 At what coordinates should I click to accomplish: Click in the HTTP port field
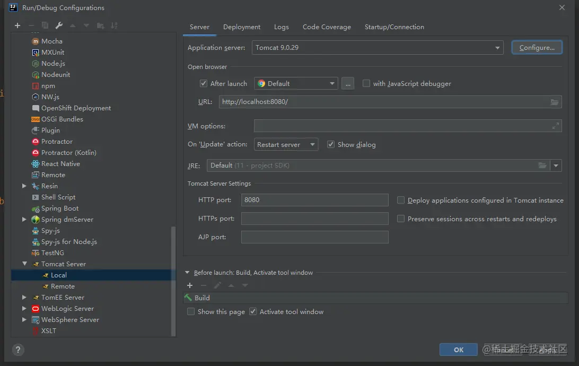click(x=314, y=200)
